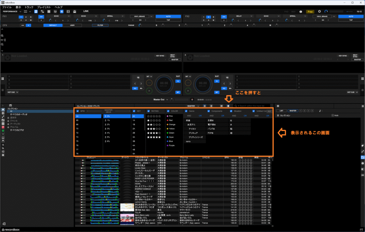The width and height of the screenshot is (365, 232).
Task: Disable the COLOR filter checkbox
Action: click(x=168, y=111)
